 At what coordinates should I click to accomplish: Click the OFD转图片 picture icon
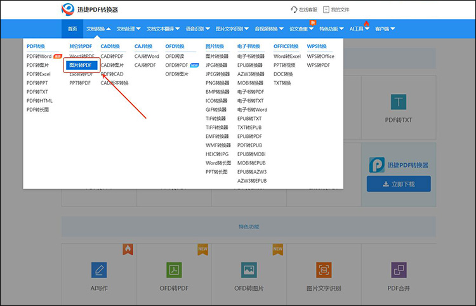(x=249, y=270)
